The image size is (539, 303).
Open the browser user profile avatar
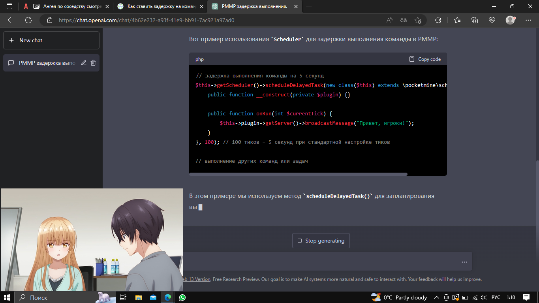click(x=510, y=20)
